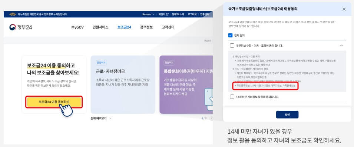The width and height of the screenshot is (354, 147).
Task: Go to 정부24 소개 page
Action: pos(178,14)
